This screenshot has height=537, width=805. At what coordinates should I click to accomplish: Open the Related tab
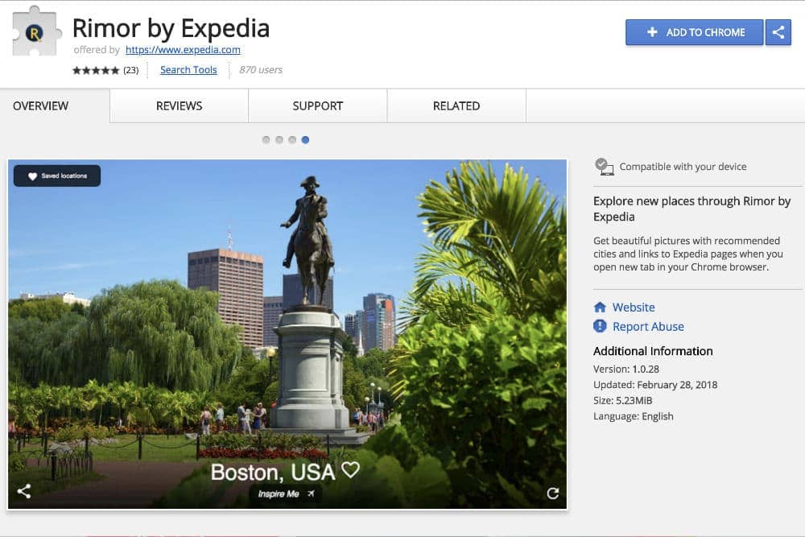coord(456,105)
